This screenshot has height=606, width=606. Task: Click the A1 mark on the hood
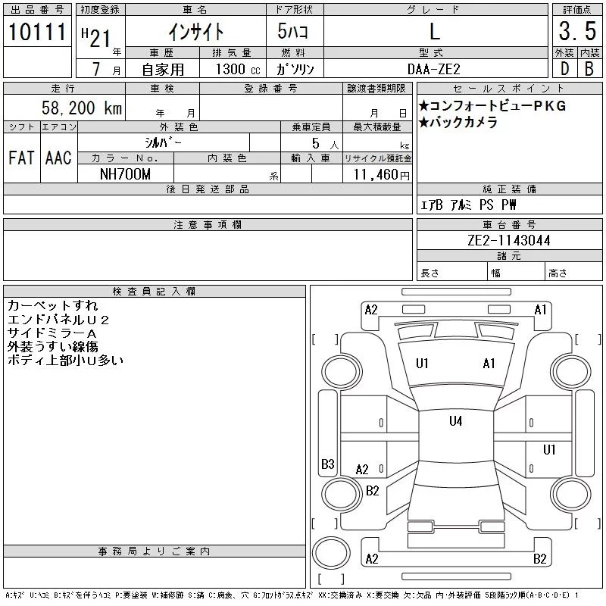(x=489, y=364)
